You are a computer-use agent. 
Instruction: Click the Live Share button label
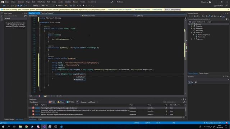[220, 6]
